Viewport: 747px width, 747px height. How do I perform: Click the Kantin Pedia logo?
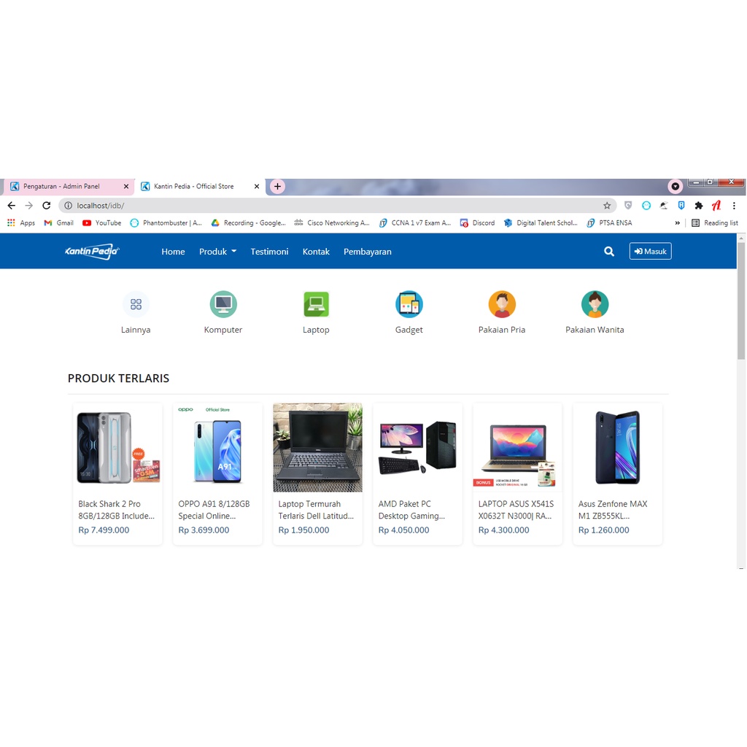pos(91,251)
